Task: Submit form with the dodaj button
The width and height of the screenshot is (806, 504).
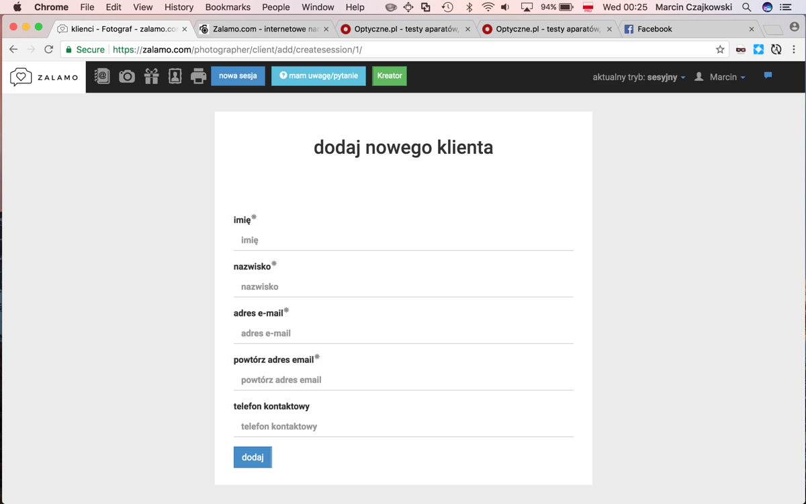Action: (253, 457)
